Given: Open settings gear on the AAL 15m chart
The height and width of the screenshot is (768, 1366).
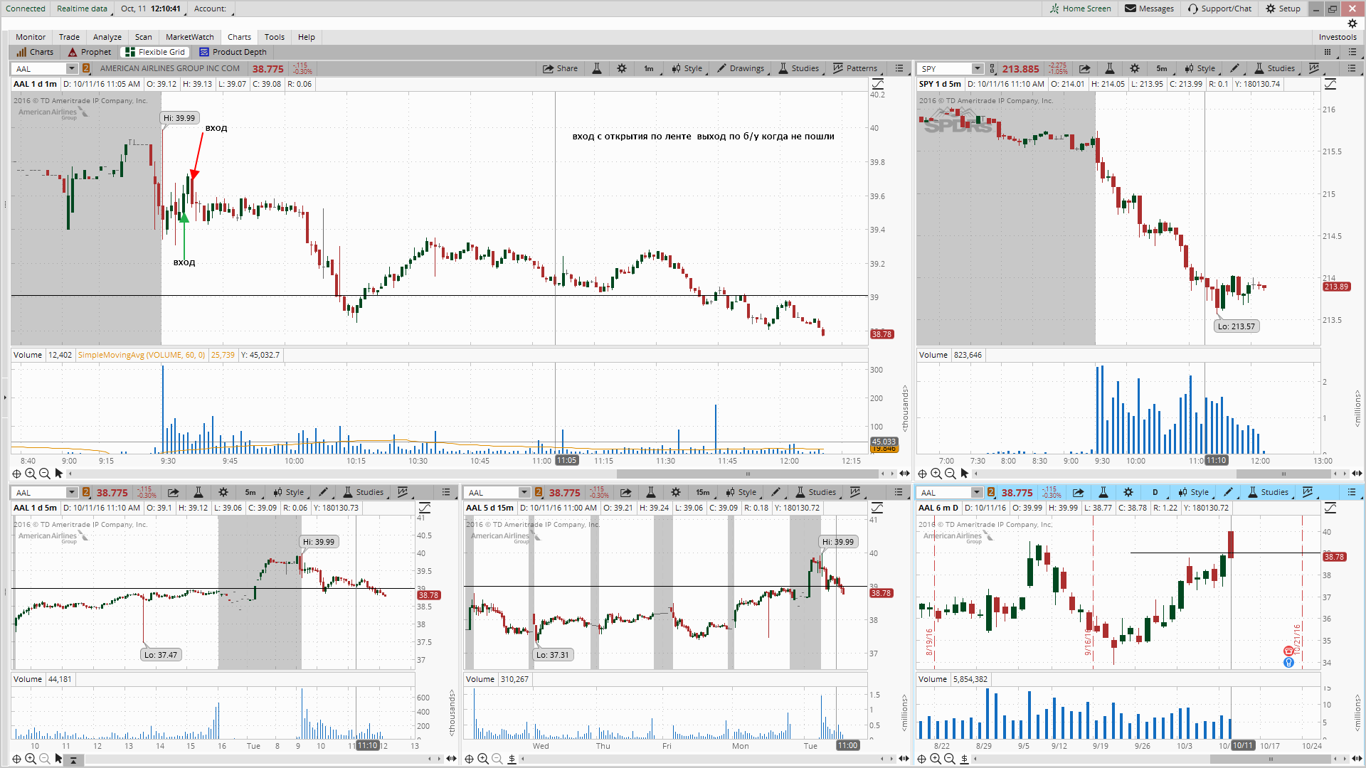Looking at the screenshot, I should [x=676, y=492].
